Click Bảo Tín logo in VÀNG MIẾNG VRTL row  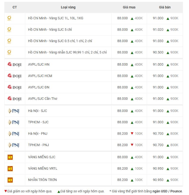click(10, 169)
